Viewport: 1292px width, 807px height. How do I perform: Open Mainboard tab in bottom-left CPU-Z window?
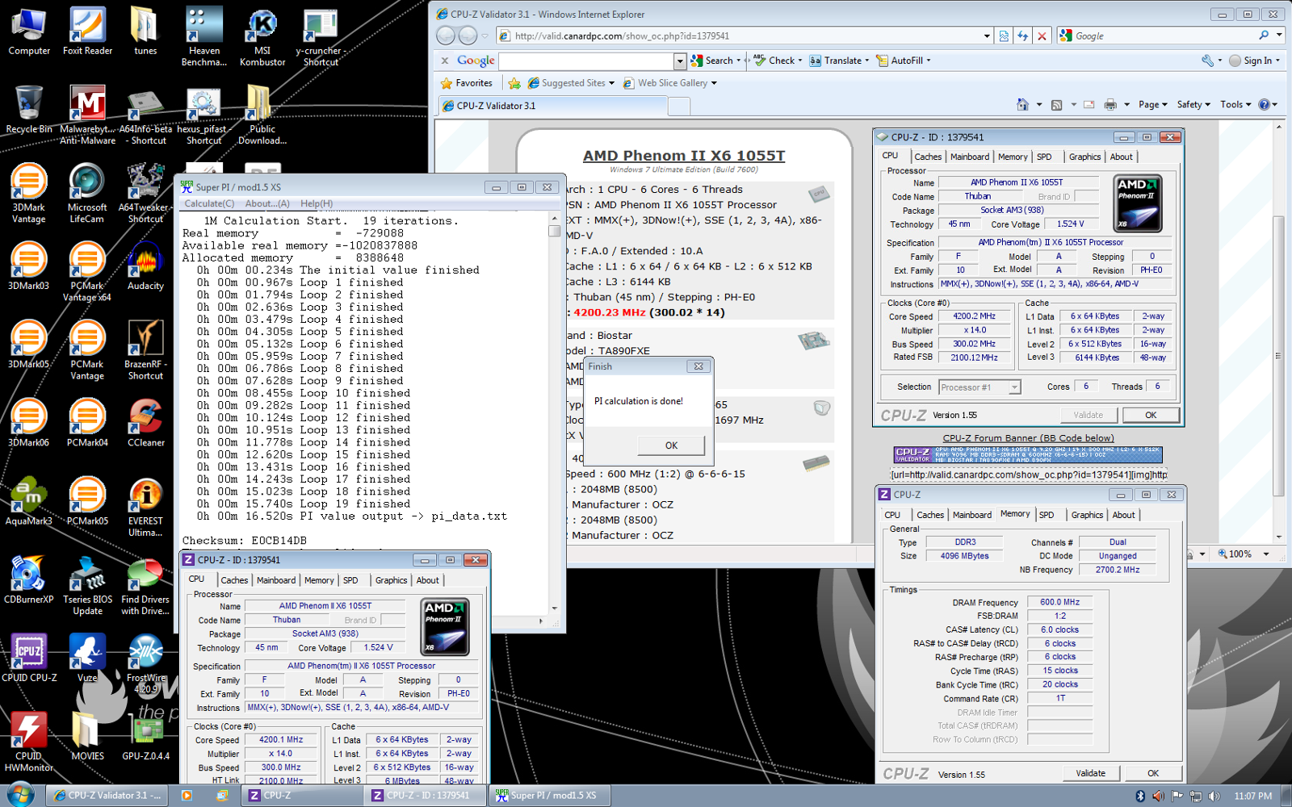pos(276,580)
